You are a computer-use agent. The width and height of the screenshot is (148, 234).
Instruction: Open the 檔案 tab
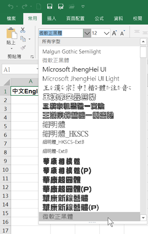coord(11,18)
